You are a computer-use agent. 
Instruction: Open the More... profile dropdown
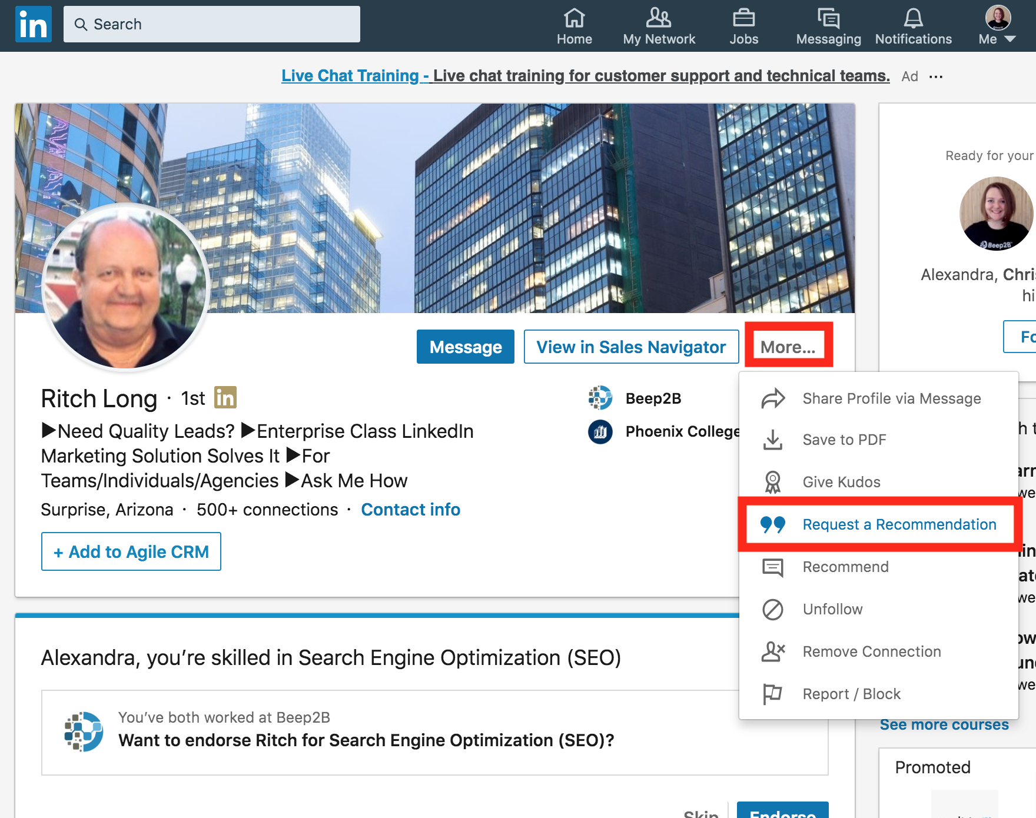[x=788, y=347]
